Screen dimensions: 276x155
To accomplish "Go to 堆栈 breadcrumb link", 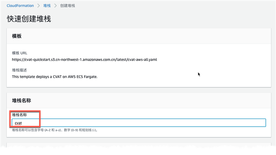I will [47, 6].
